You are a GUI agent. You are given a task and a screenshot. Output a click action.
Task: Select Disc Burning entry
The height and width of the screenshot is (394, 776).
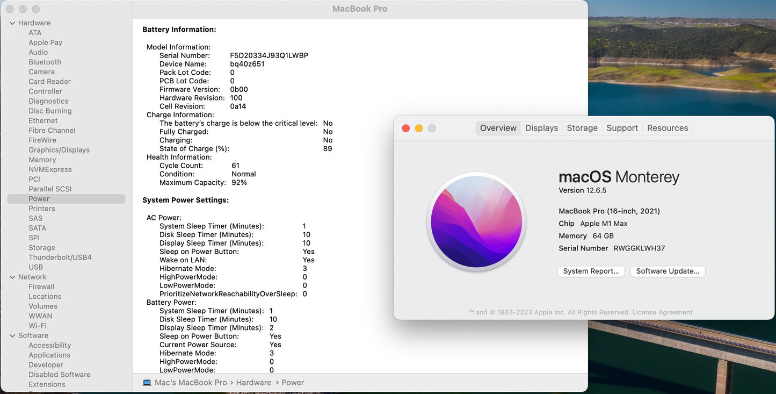click(50, 111)
